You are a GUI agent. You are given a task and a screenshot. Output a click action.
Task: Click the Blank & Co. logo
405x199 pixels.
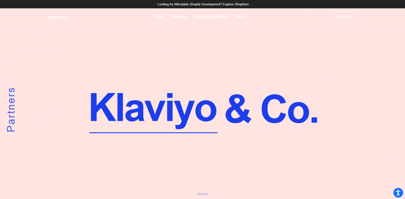click(59, 17)
